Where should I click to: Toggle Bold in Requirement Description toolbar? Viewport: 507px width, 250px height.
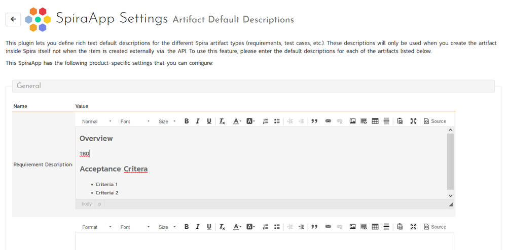click(187, 121)
